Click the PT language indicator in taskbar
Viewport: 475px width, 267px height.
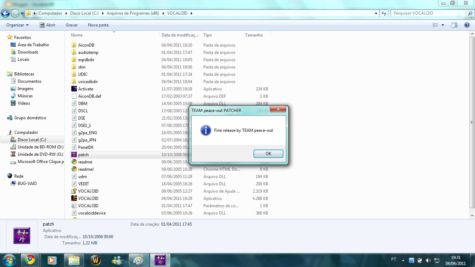pos(394,259)
